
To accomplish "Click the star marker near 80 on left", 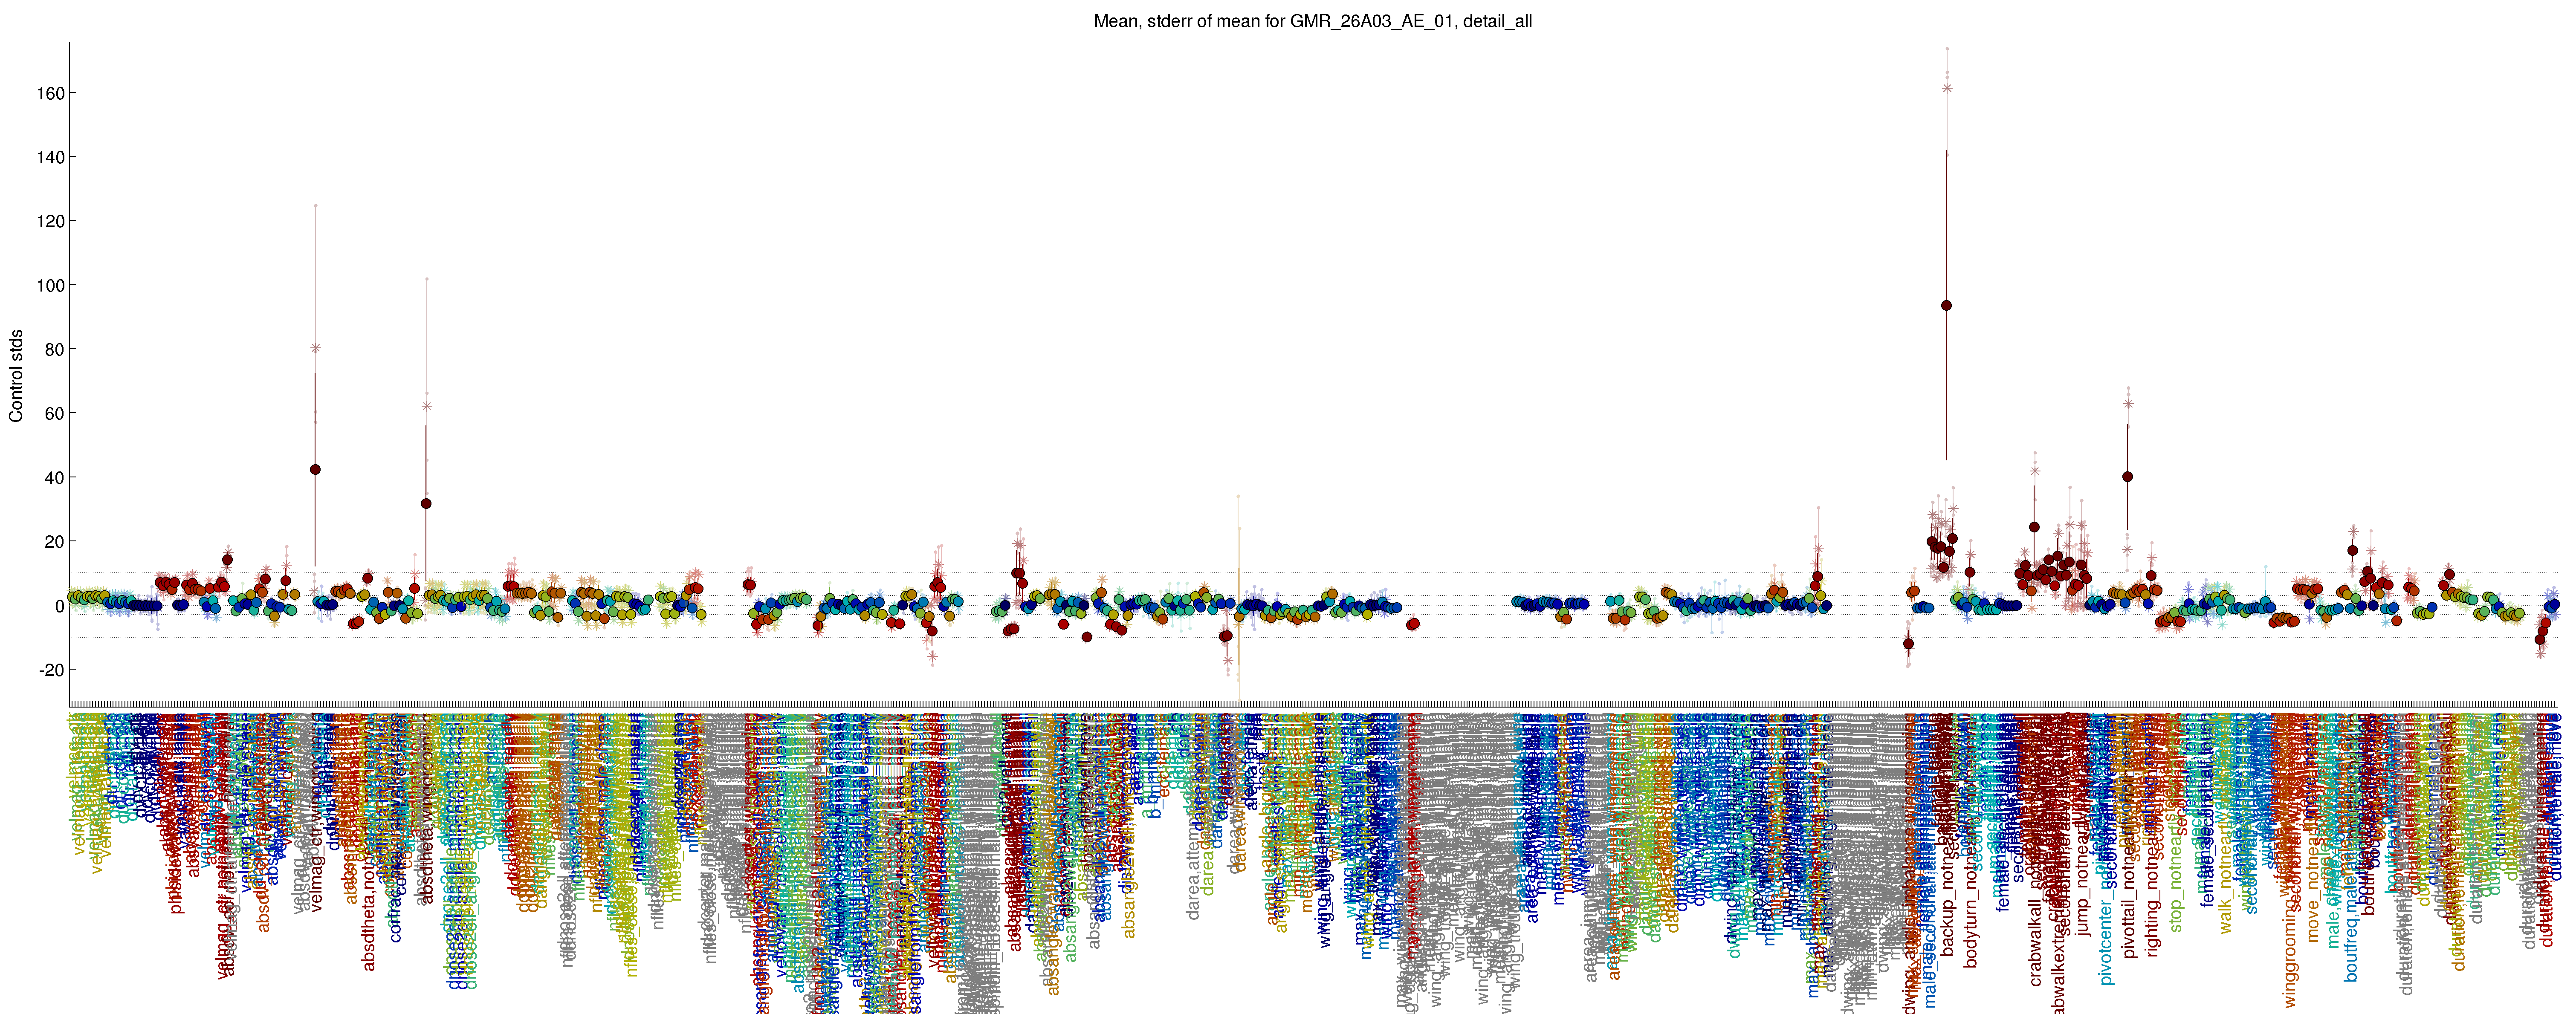I will 315,348.
